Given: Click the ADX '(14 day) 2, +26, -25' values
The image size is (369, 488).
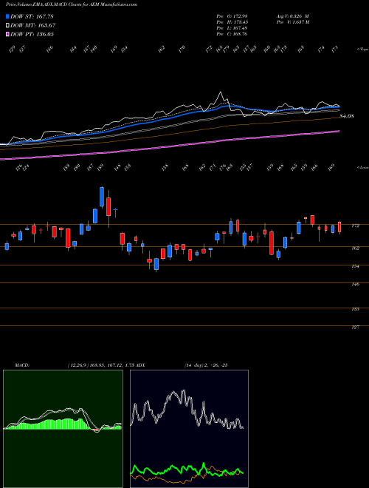Looking at the screenshot, I should [x=205, y=365].
